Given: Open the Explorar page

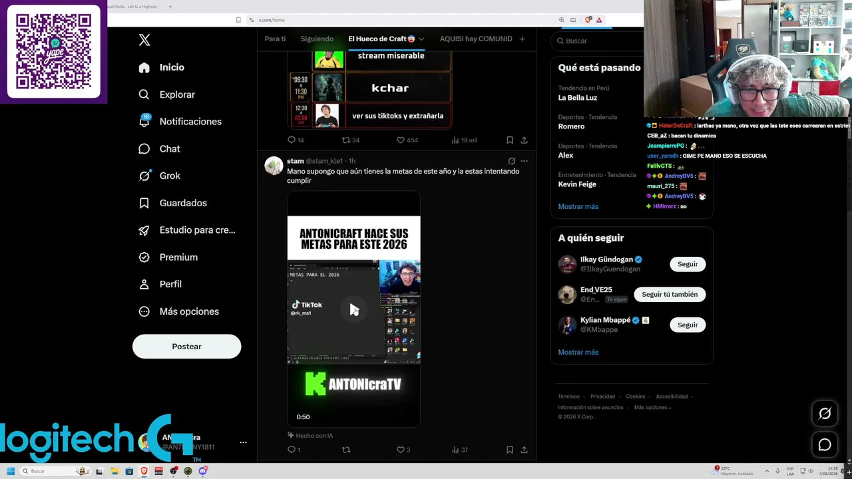Looking at the screenshot, I should [167, 94].
